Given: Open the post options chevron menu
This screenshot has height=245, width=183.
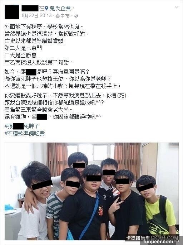Looking at the screenshot, I should click(x=177, y=8).
